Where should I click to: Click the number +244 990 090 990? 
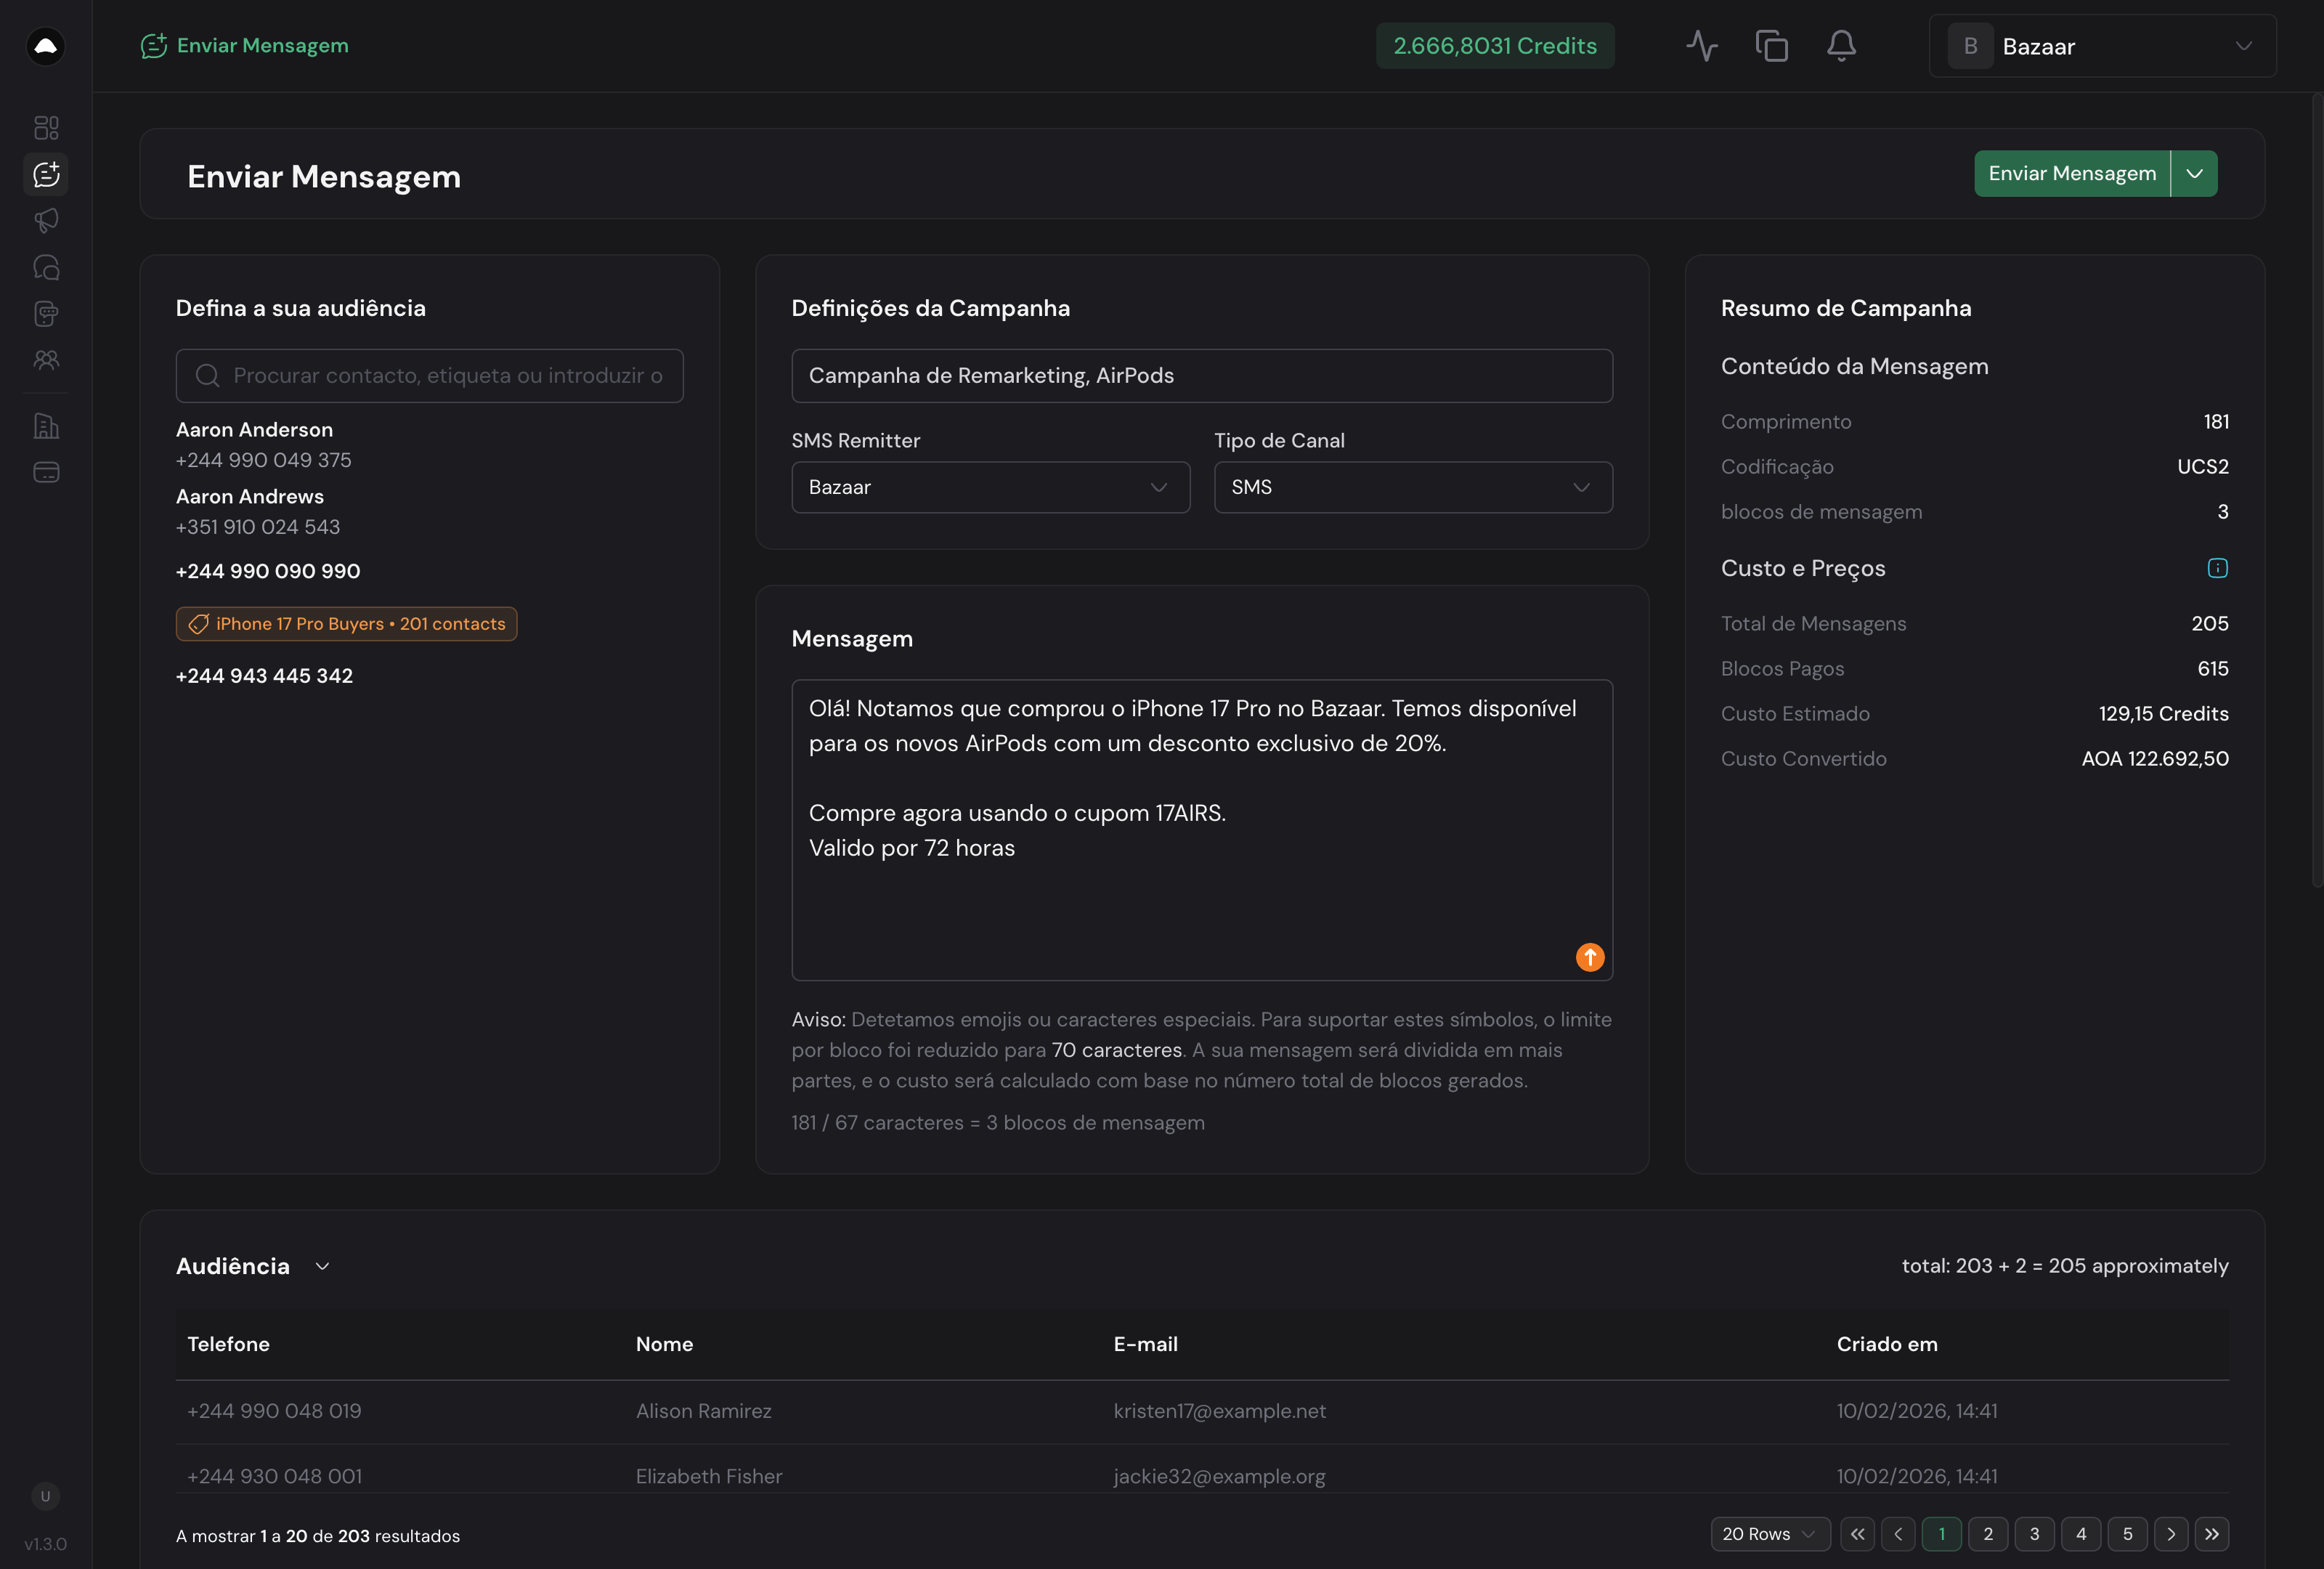pyautogui.click(x=268, y=571)
